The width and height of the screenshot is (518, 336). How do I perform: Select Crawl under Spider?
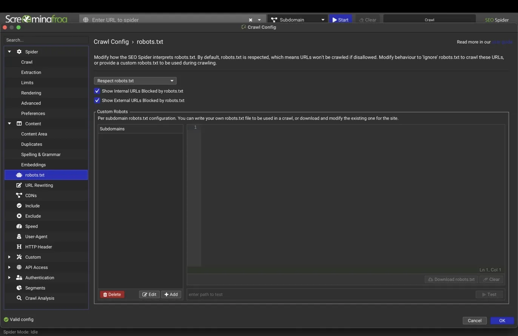[27, 62]
